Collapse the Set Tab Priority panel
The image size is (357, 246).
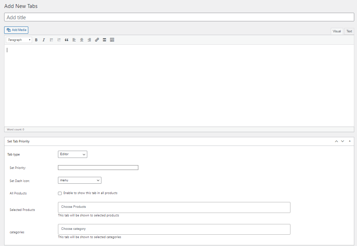tap(350, 141)
